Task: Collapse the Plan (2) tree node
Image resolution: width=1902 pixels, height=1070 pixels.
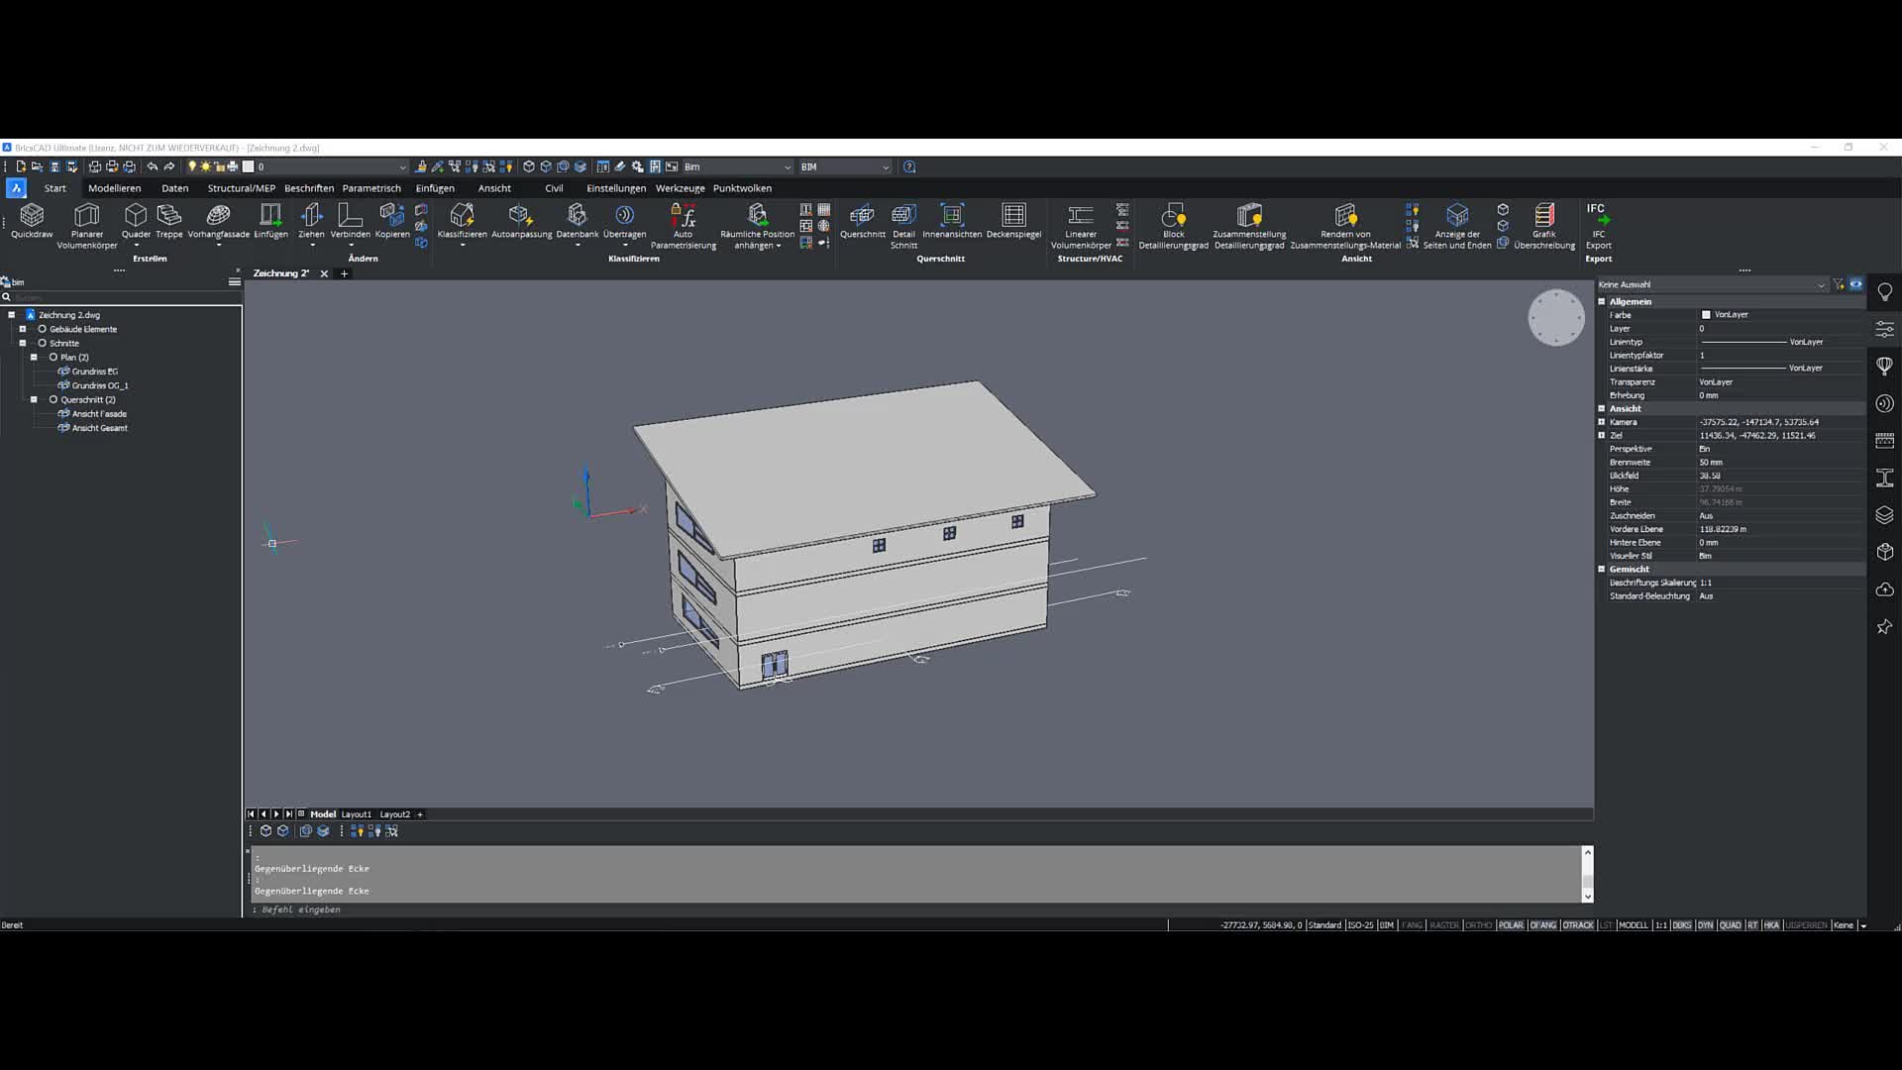Action: [34, 357]
